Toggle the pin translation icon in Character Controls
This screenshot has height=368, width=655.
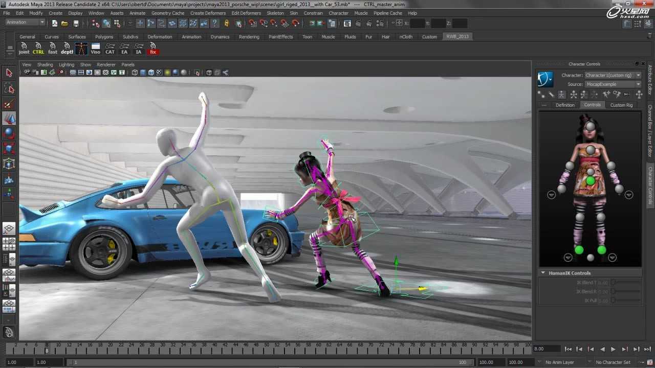coord(606,95)
